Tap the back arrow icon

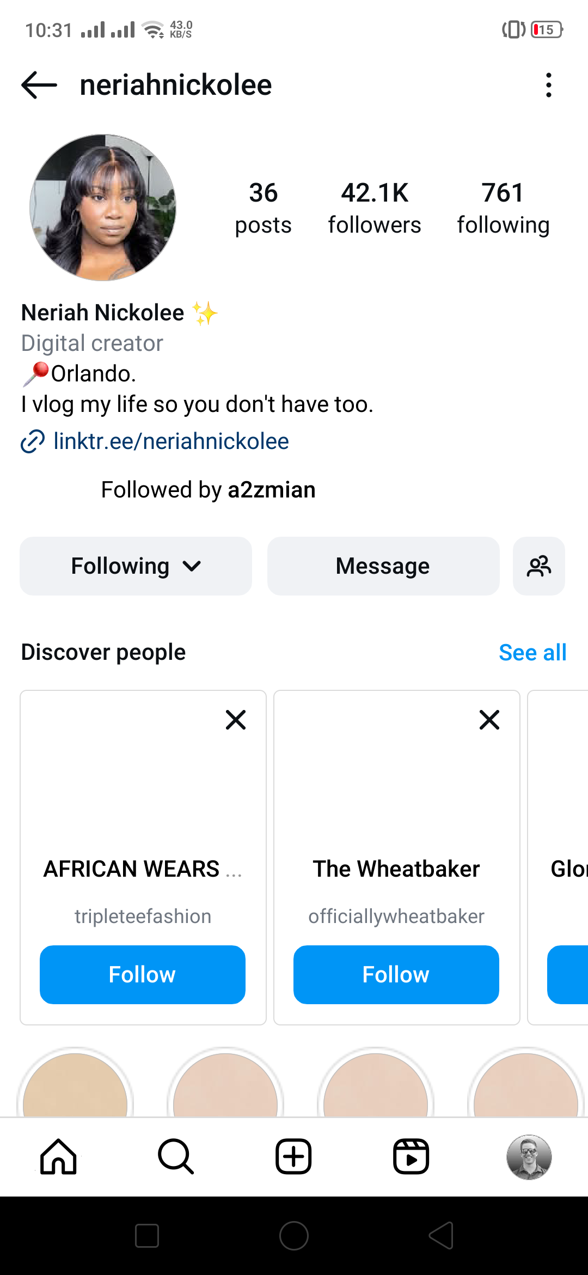[x=39, y=85]
